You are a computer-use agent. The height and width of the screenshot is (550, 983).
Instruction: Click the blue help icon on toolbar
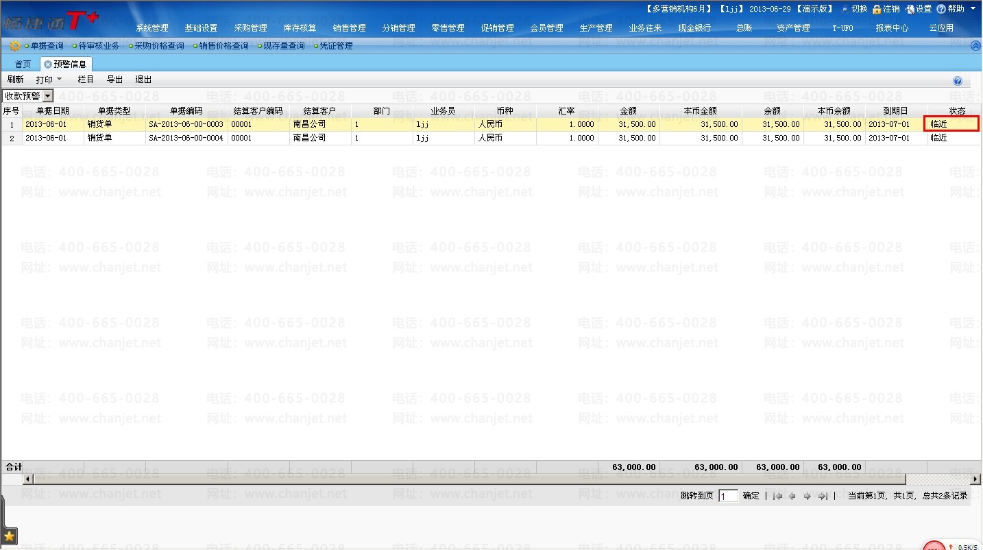pyautogui.click(x=958, y=81)
